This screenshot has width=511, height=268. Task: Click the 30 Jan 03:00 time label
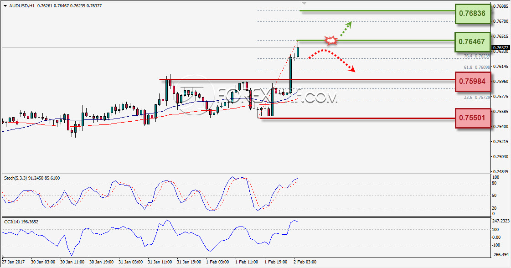click(43, 262)
